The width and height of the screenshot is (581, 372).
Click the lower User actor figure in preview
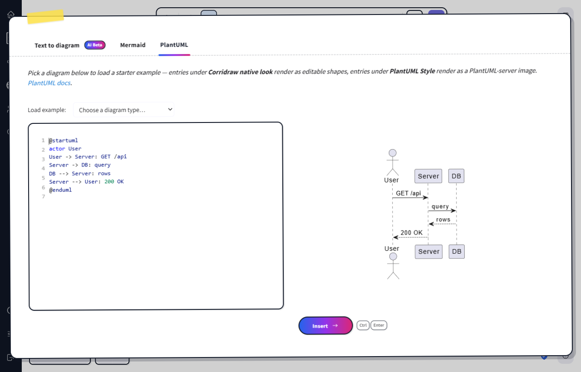point(393,266)
